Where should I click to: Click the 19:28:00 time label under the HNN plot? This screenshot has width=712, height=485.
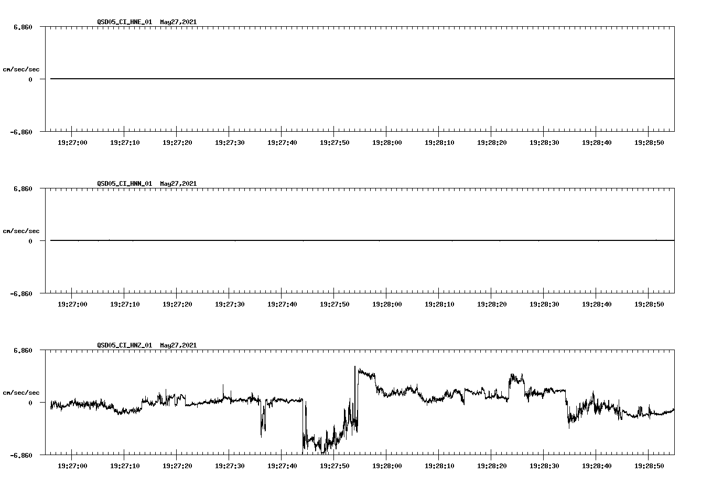click(386, 304)
